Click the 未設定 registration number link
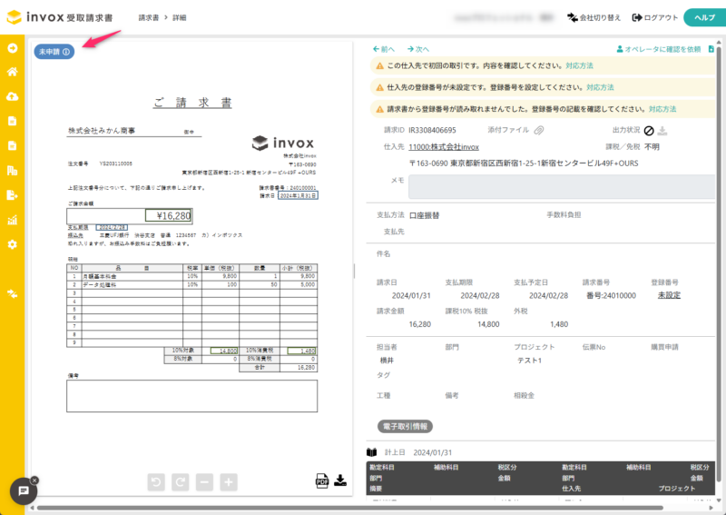The height and width of the screenshot is (515, 726). pos(669,295)
